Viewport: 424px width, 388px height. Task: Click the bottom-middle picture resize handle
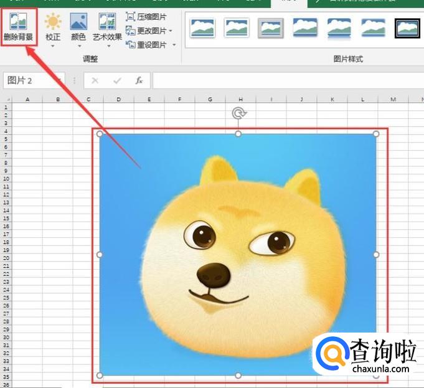(x=238, y=376)
